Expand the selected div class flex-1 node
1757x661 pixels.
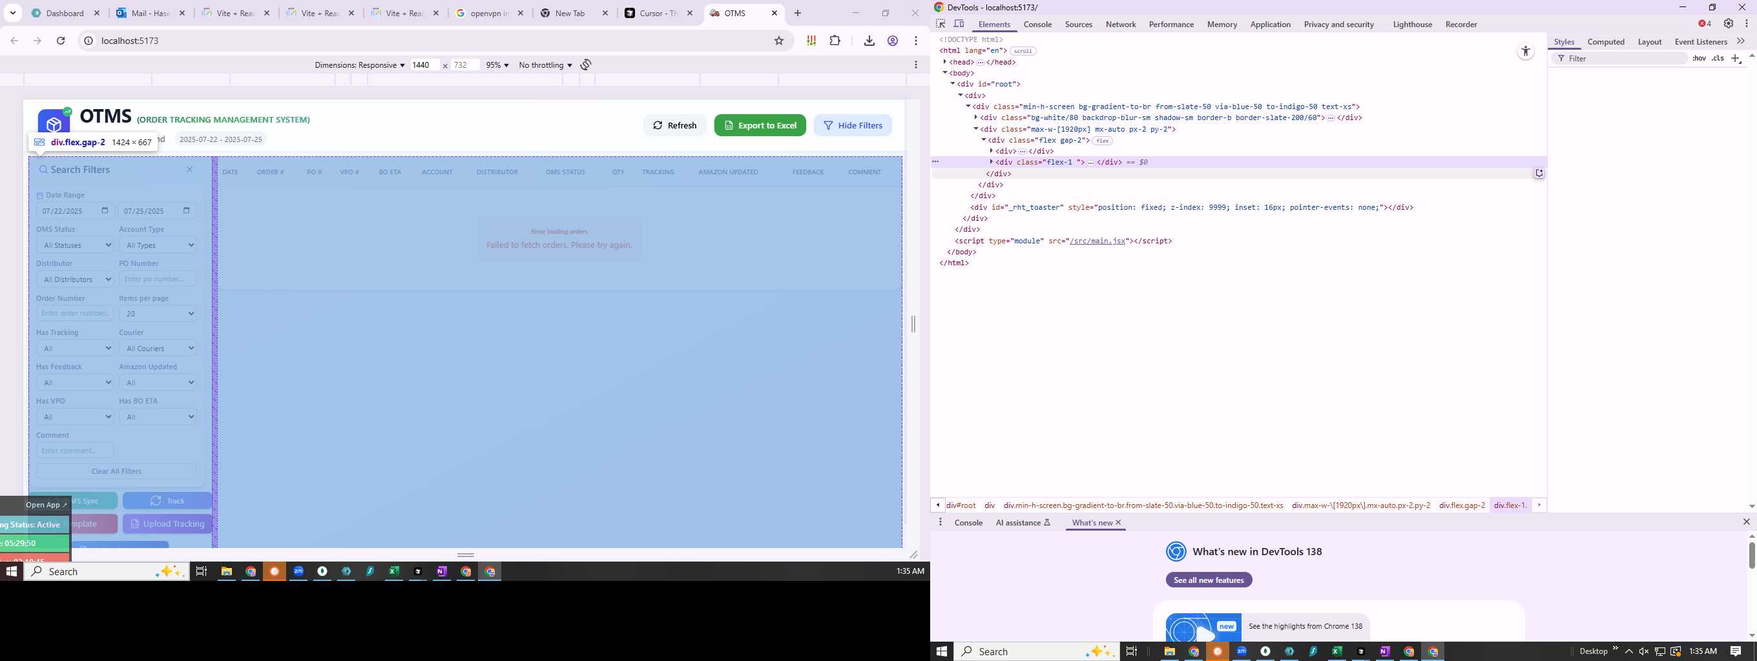point(992,162)
